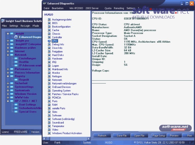Viewport: 195px width, 145px height.
Task: Expand the insight pro node
Action: (x=8, y=41)
